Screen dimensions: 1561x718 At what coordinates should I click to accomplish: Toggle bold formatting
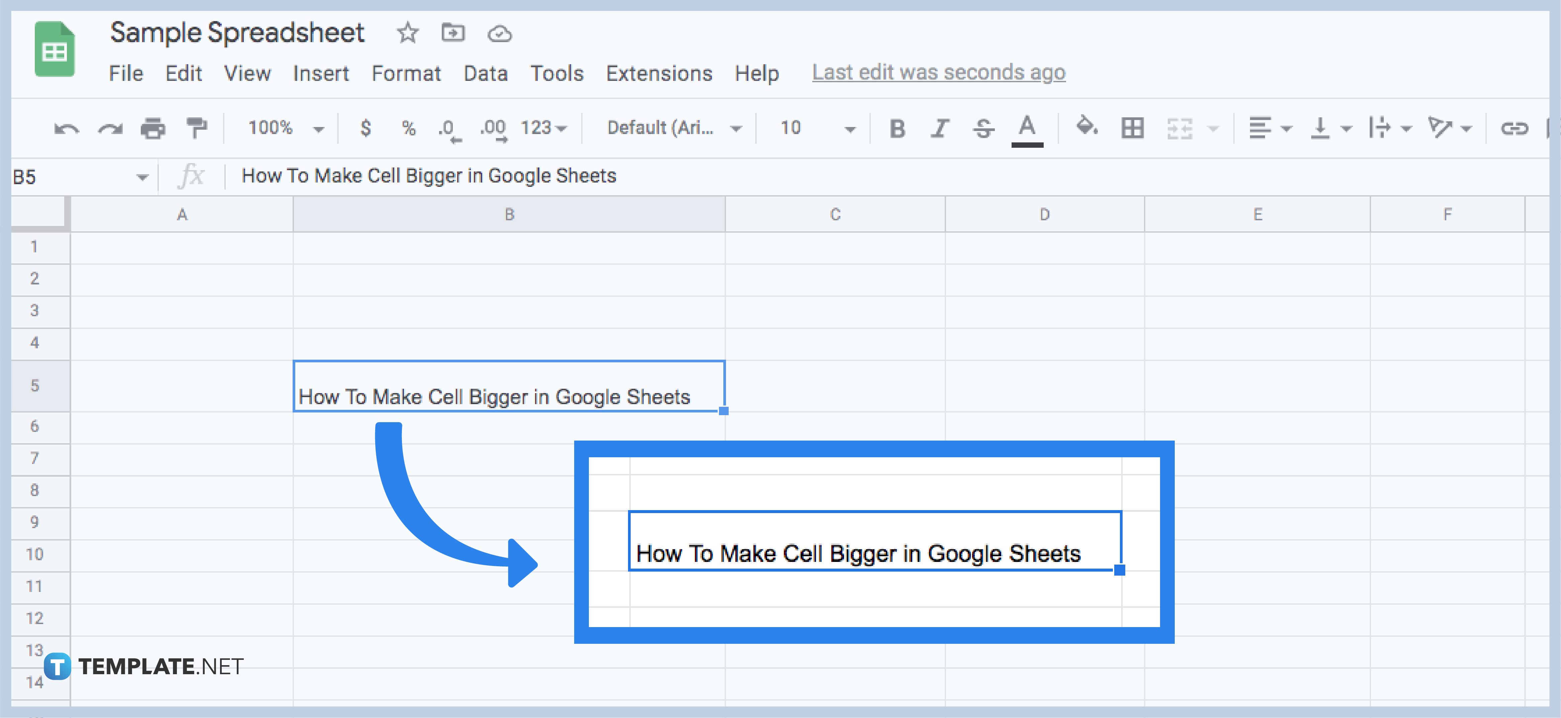point(897,128)
